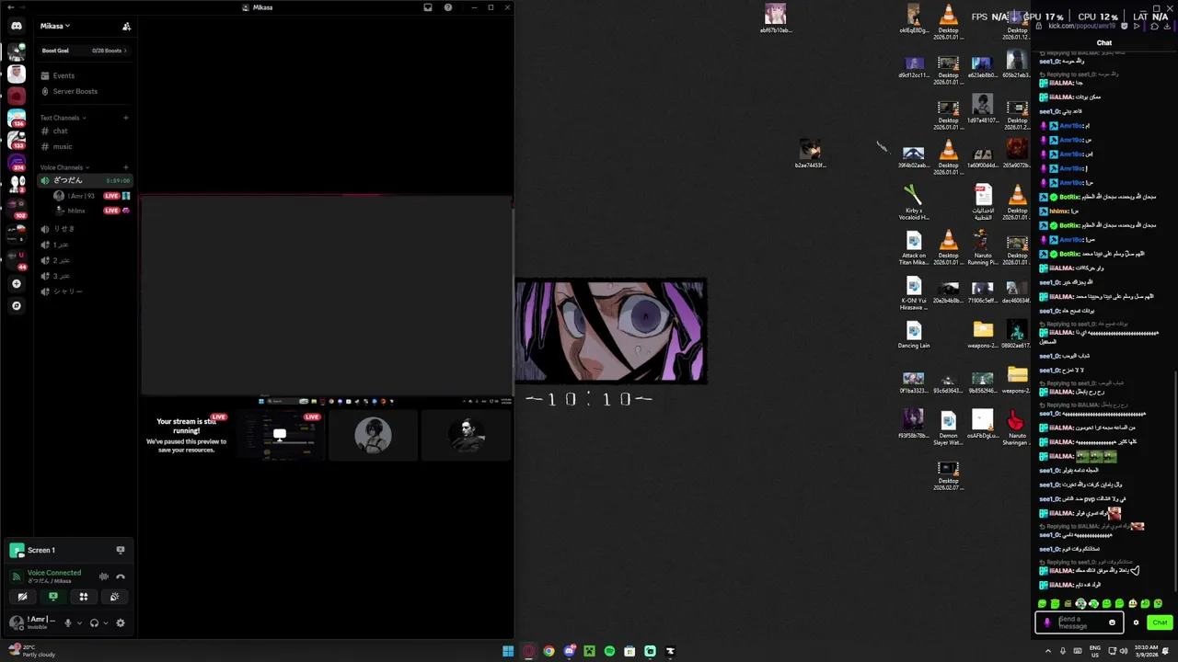Open Discord direct messages home icon
The width and height of the screenshot is (1178, 662).
17,26
